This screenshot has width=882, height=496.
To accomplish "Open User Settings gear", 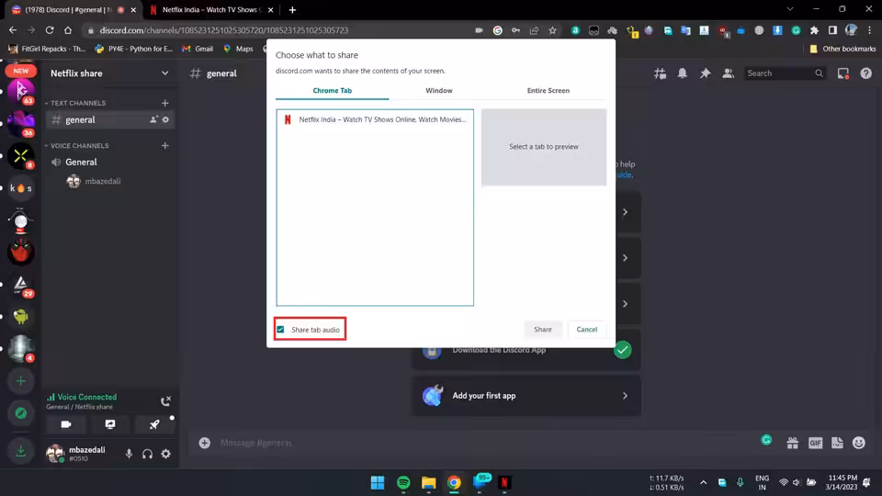I will (x=166, y=454).
